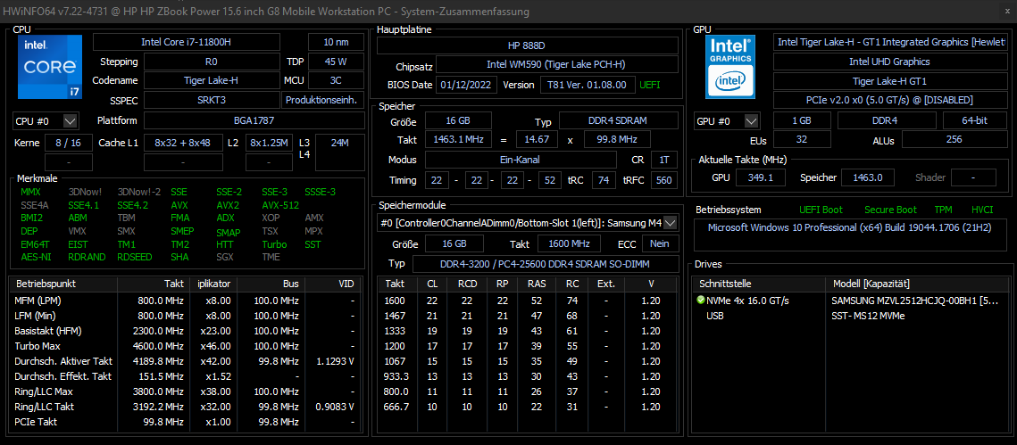Click the memory size 16 GB field under Speicher
This screenshot has height=445, width=1017.
click(x=458, y=120)
